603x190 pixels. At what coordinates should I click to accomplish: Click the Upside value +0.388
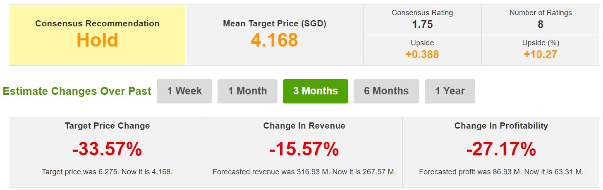422,54
